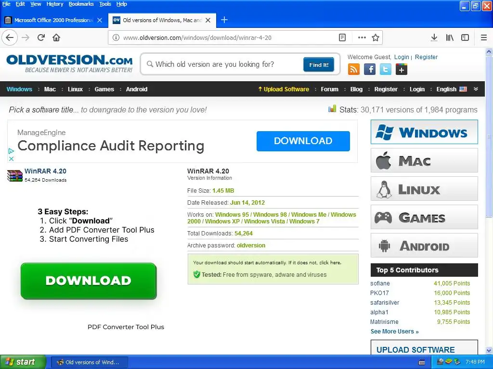This screenshot has width=493, height=369.
Task: Go back with the browser back arrow
Action: coord(10,37)
